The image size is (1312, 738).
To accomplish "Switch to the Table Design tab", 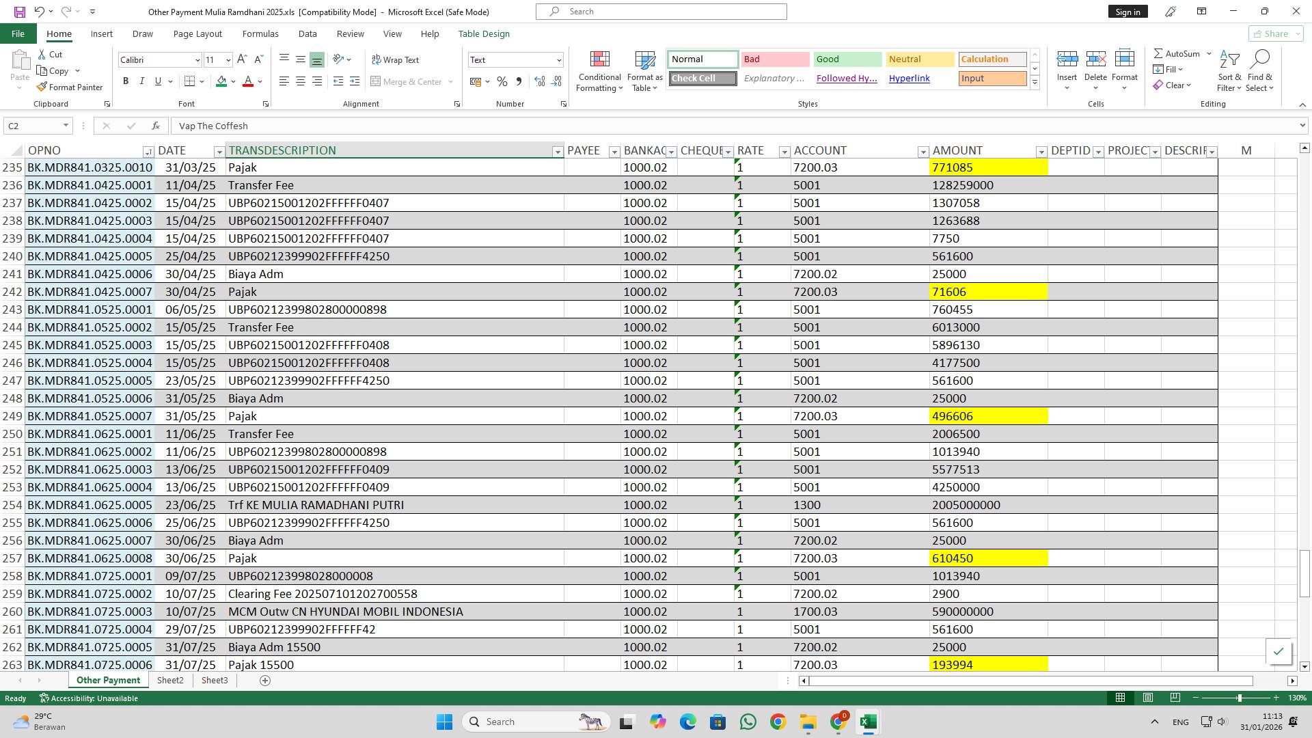I will (483, 33).
